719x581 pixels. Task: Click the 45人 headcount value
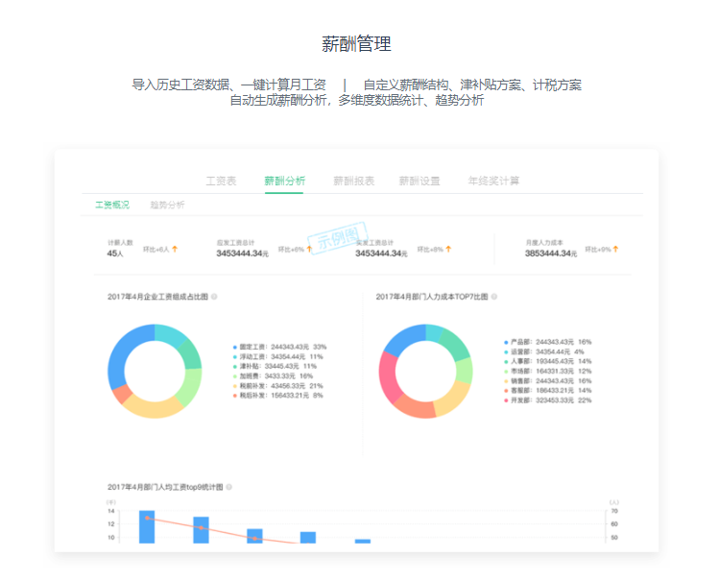tap(115, 254)
